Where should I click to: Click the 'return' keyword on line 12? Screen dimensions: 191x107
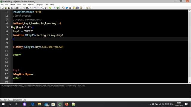pos(17,55)
